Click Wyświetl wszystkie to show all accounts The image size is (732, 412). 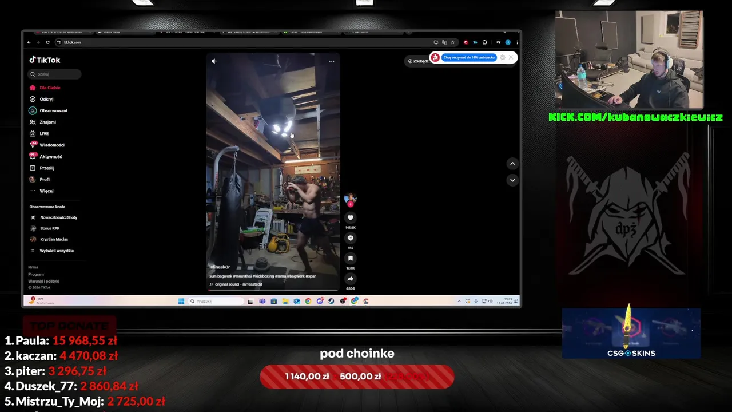pos(52,251)
